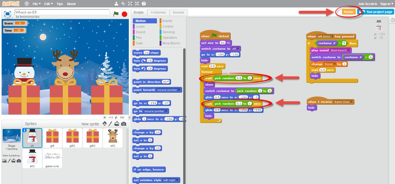Choose sprite from library icon
The height and width of the screenshot is (184, 395).
[104, 123]
